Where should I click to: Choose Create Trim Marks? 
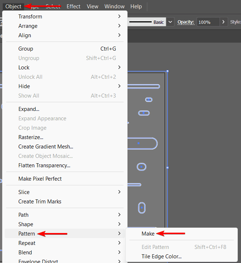[x=40, y=202]
